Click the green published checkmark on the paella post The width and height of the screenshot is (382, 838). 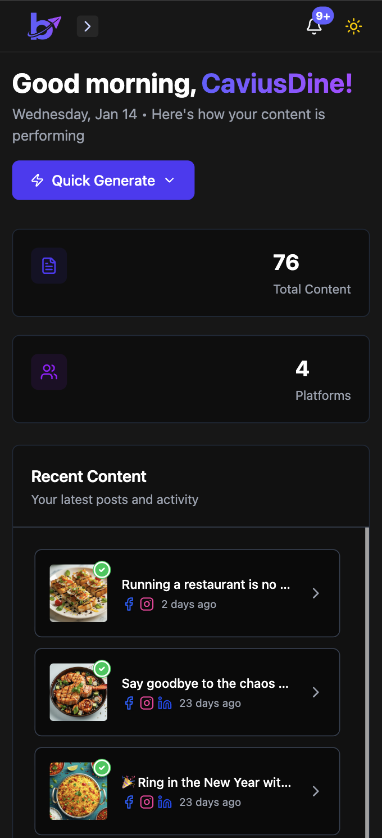102,768
